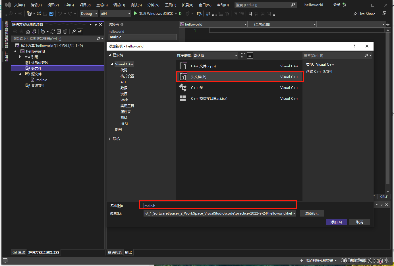Select the 头文件(.h) template
The width and height of the screenshot is (394, 266).
(x=239, y=77)
